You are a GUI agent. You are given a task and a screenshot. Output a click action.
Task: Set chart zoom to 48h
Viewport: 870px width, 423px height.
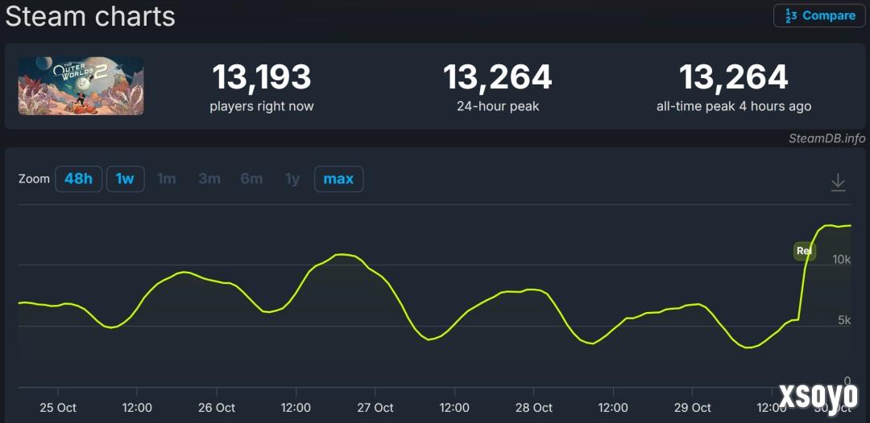click(x=78, y=179)
